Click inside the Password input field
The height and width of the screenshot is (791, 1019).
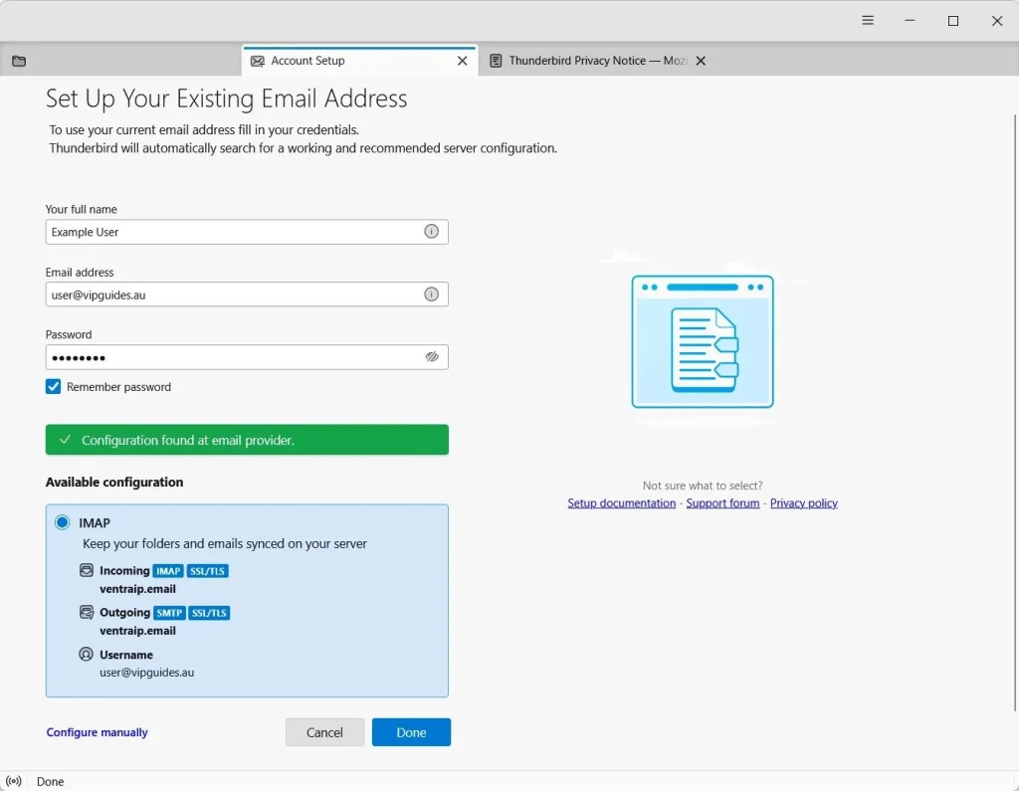coord(199,356)
